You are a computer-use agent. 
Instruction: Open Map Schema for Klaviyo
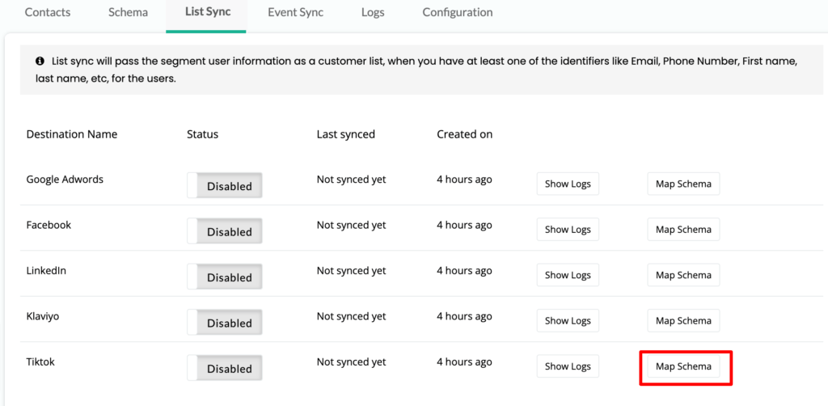(683, 320)
